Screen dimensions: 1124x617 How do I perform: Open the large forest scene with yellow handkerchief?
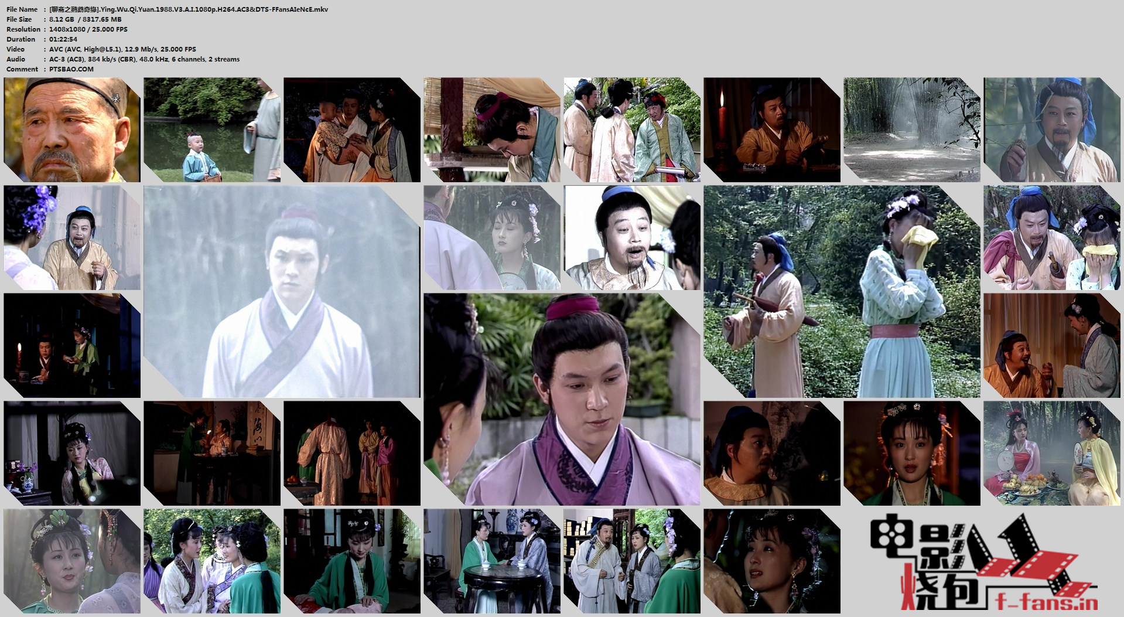[x=841, y=292]
